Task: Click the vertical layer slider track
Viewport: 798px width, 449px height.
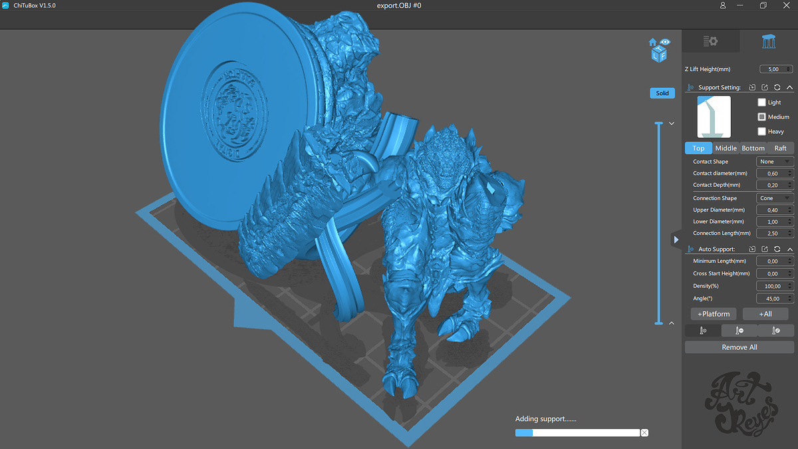Action: pyautogui.click(x=659, y=223)
